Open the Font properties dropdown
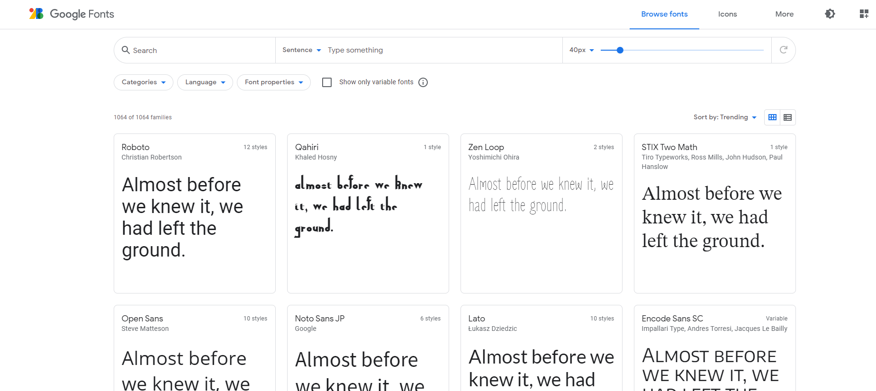This screenshot has height=391, width=876. [x=273, y=82]
